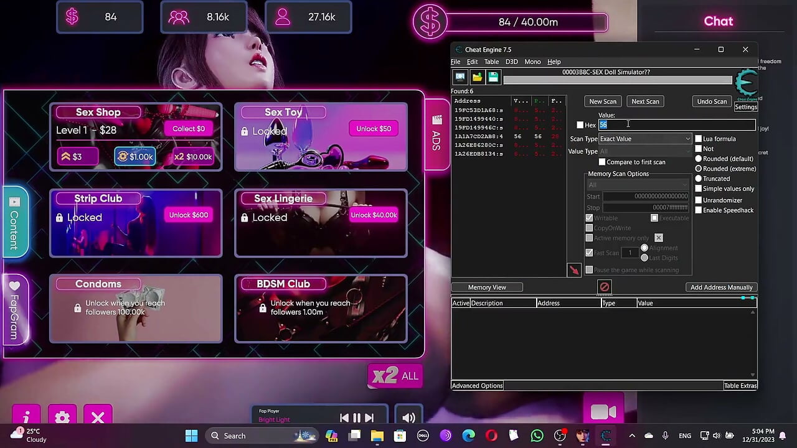
Task: Click the red arrow add-to-list icon
Action: (574, 270)
